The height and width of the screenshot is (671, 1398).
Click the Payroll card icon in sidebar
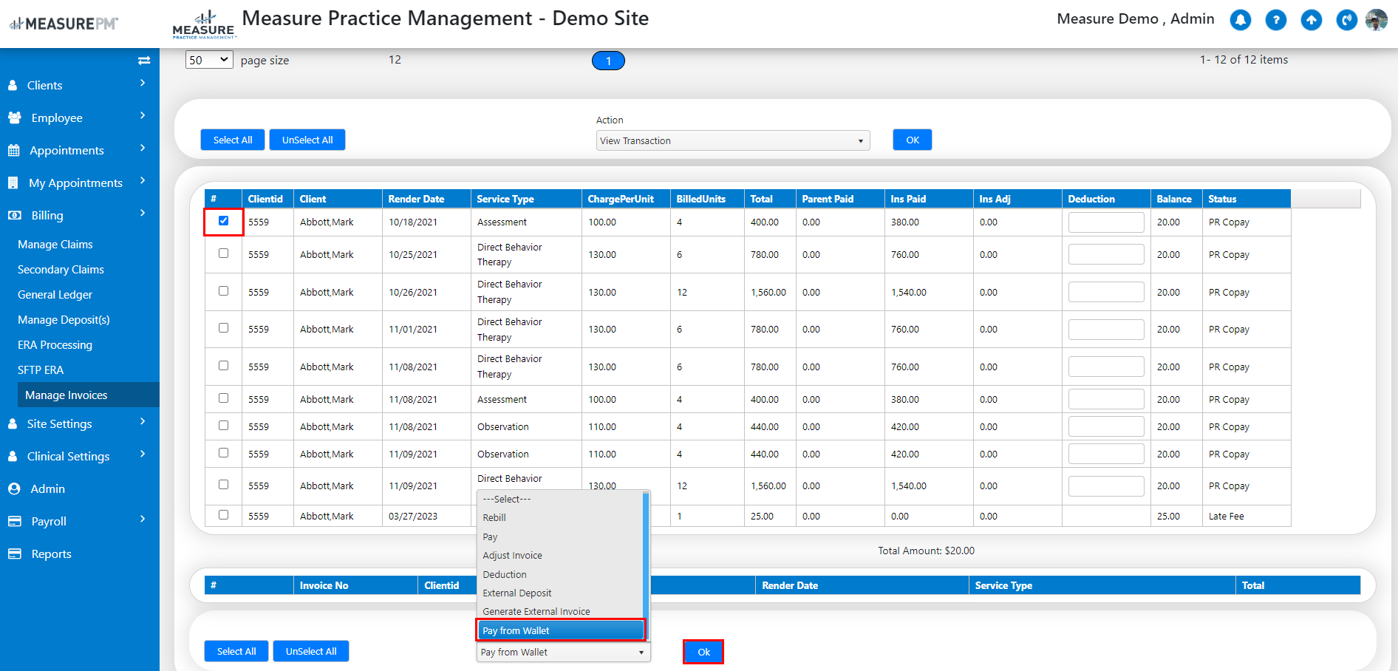[x=14, y=522]
